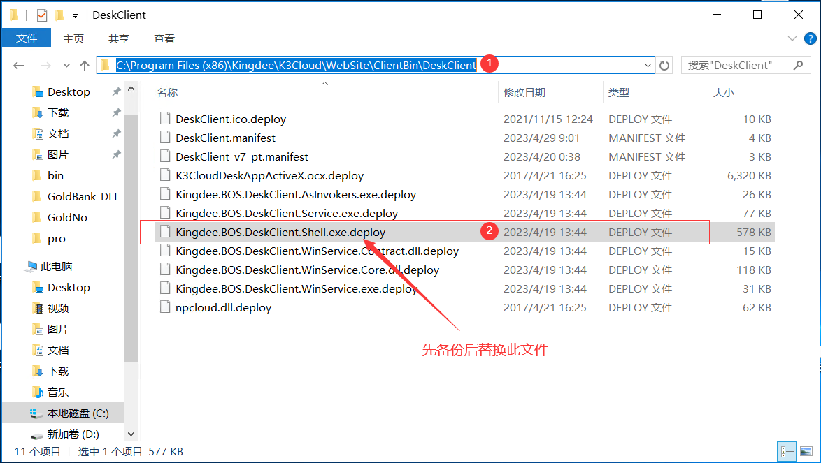
Task: Open 音乐 folder under 此电脑
Action: (x=58, y=392)
